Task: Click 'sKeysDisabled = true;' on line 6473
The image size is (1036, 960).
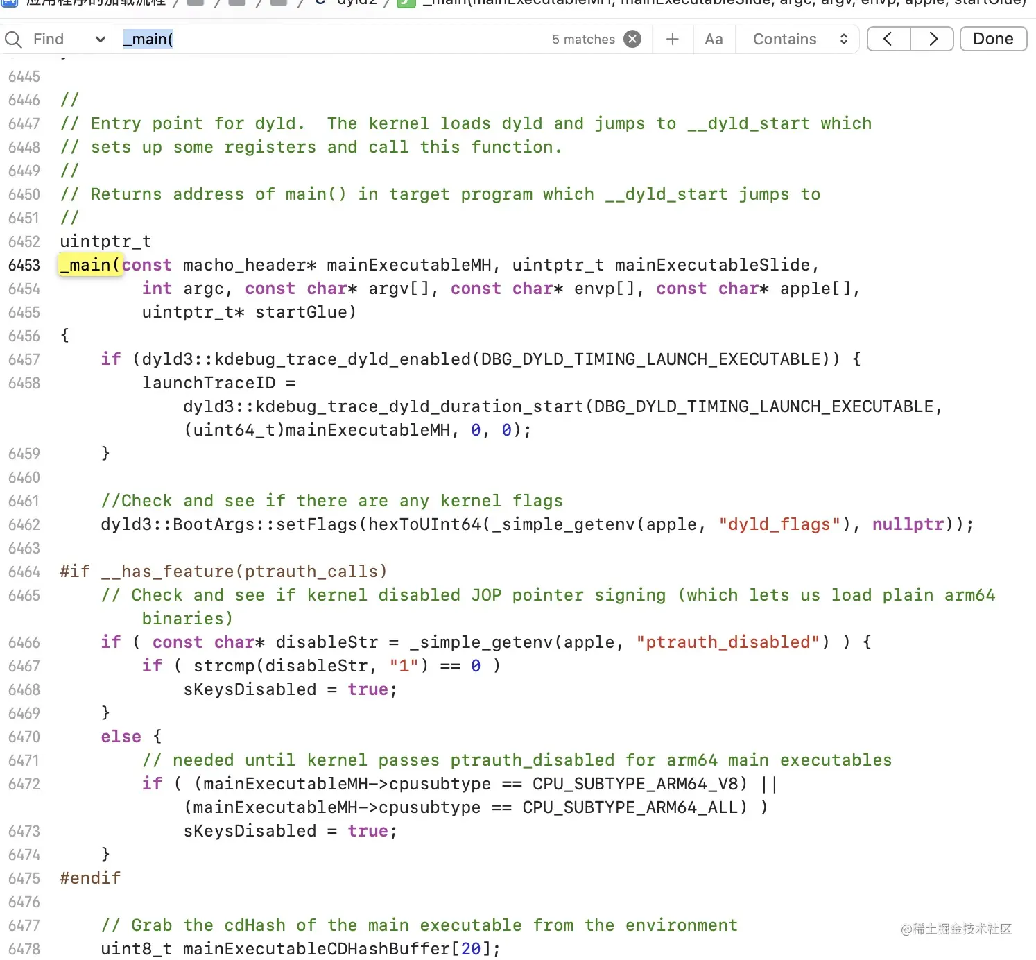Action: [x=291, y=831]
